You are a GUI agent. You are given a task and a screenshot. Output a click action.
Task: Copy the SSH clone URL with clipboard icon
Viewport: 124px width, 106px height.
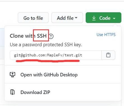108,55
